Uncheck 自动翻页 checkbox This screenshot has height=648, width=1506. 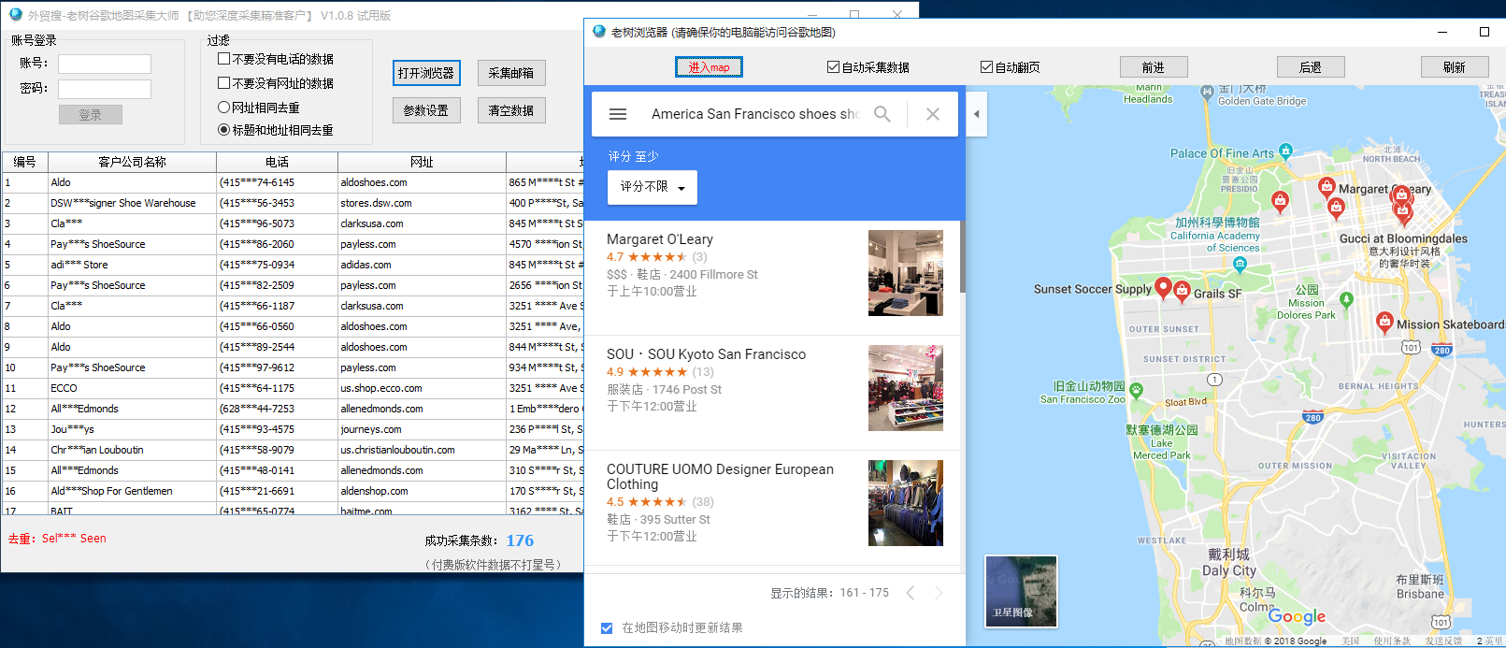986,66
